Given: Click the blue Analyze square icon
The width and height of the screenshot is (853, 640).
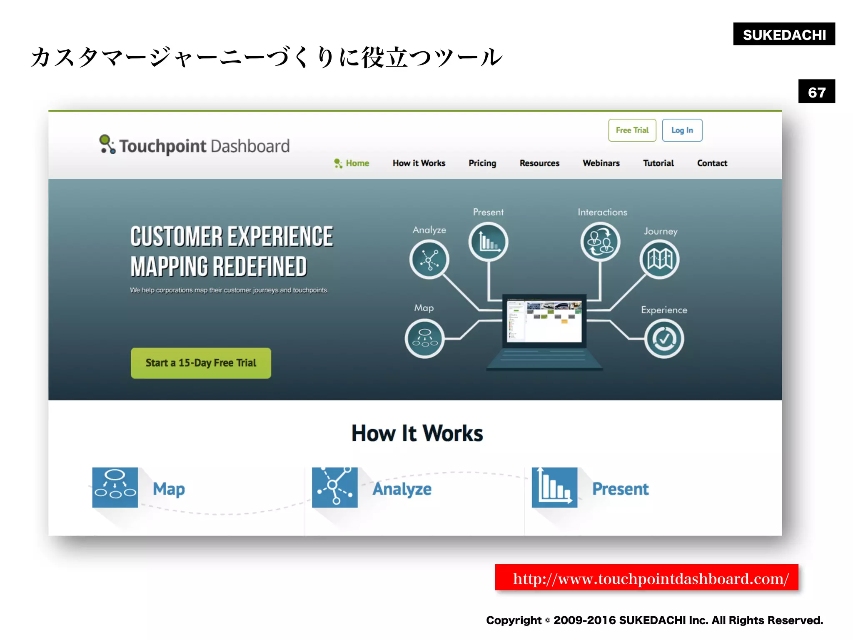Looking at the screenshot, I should (x=335, y=487).
